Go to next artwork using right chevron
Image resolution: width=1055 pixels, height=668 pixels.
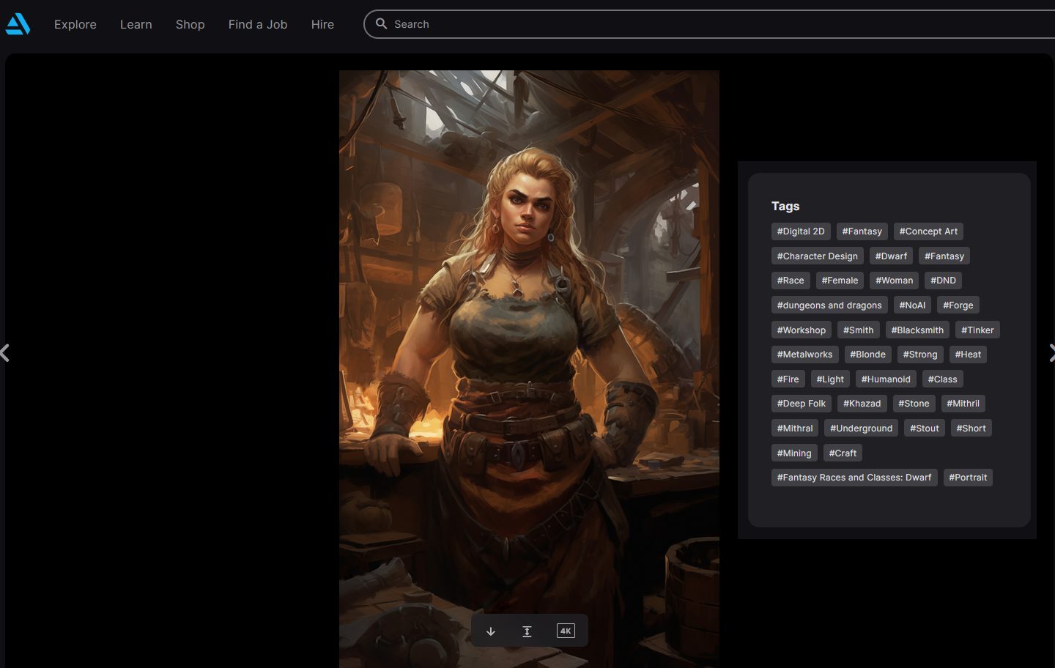[x=1051, y=353]
